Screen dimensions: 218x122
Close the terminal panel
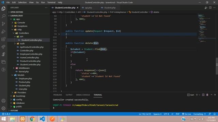(x=215, y=95)
